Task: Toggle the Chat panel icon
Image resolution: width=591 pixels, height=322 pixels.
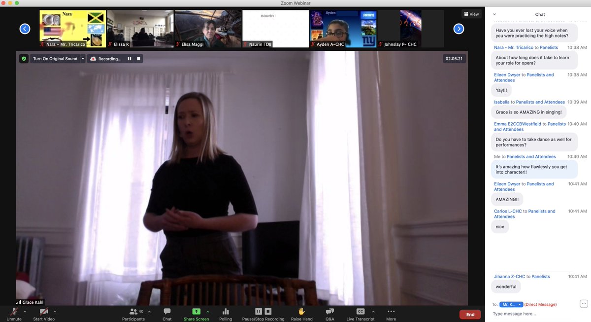Action: [167, 311]
